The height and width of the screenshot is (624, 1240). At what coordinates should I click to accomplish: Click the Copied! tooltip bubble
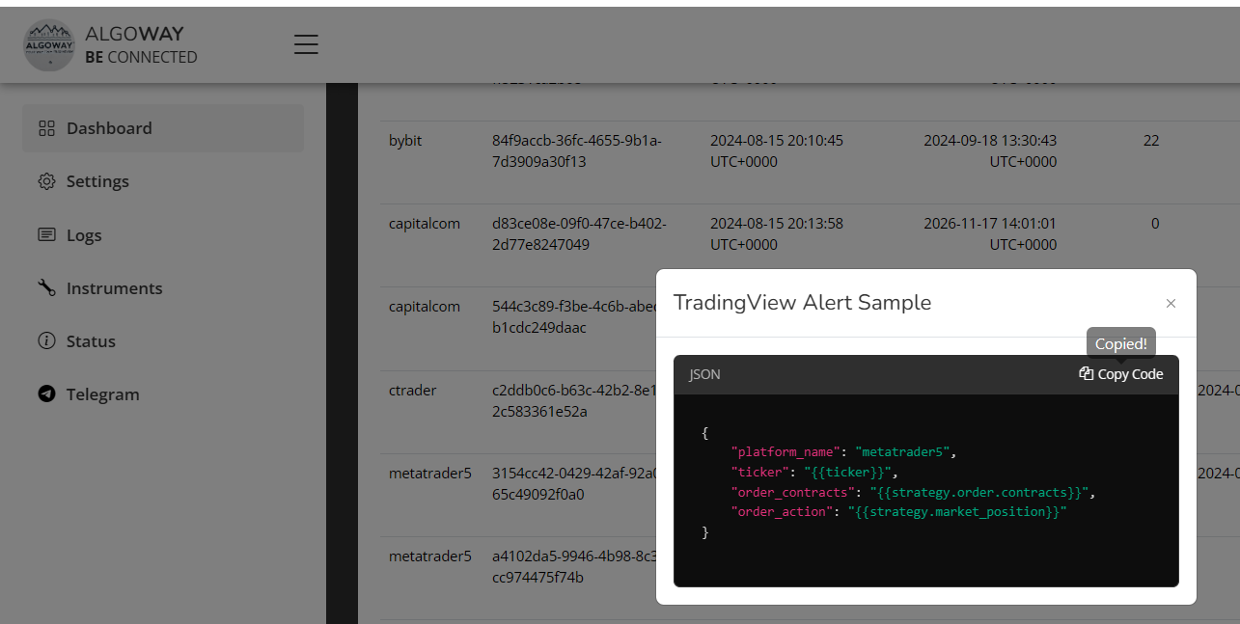pyautogui.click(x=1121, y=343)
